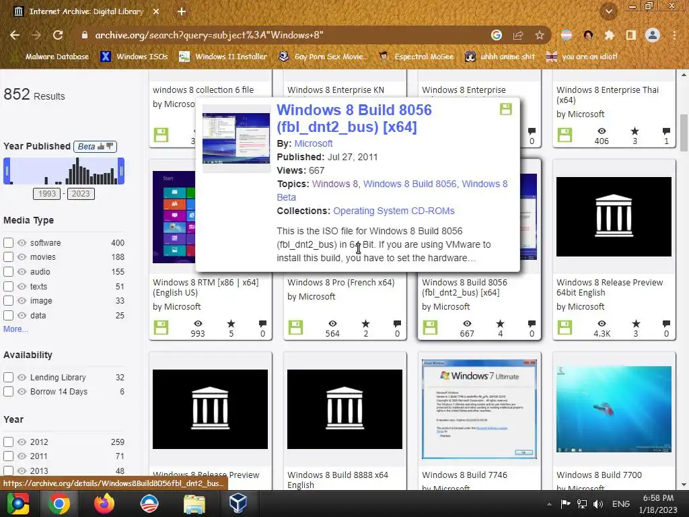Open File Explorer from the taskbar
This screenshot has width=689, height=517.
click(194, 504)
